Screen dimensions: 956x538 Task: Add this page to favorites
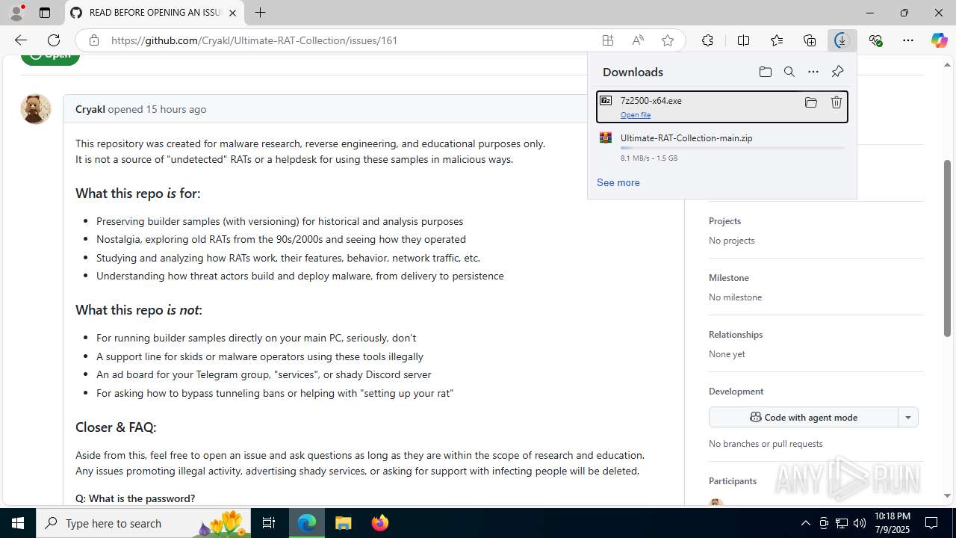[x=668, y=40]
